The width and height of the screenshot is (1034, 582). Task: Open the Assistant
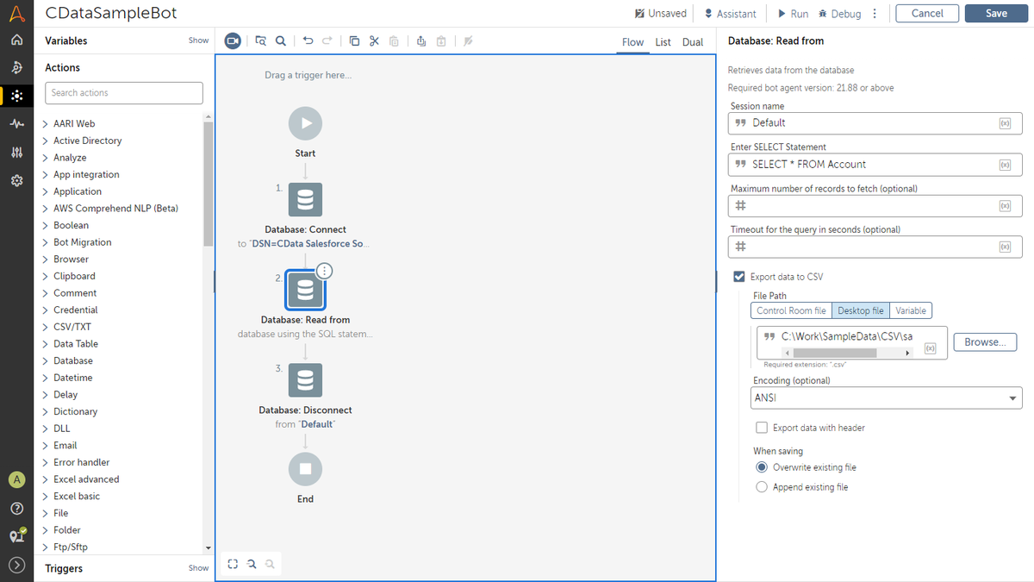tap(730, 14)
